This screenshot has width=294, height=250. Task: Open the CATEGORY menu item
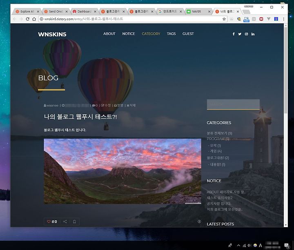coord(151,34)
